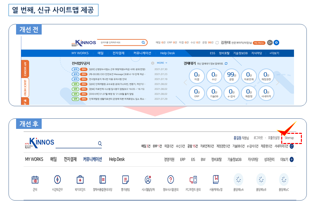Open the 전사업무공지 settings gear icon
The width and height of the screenshot is (315, 217).
point(153,63)
